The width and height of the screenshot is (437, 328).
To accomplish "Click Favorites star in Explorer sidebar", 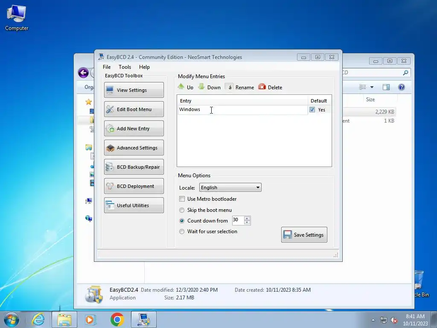I will click(89, 102).
